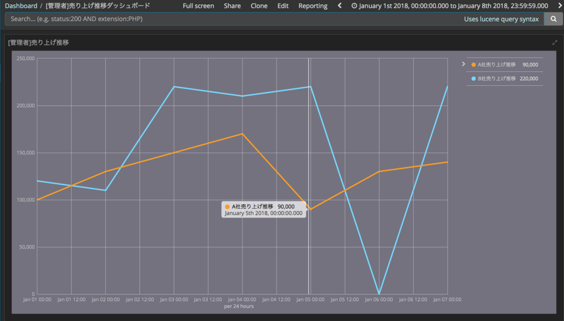The width and height of the screenshot is (564, 321).
Task: Expand the 売り上げ推移 panel to full view
Action: [555, 43]
